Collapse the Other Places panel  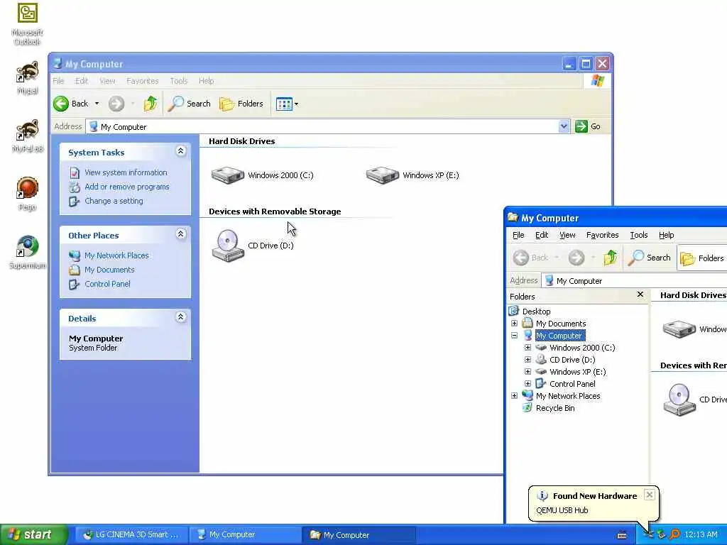(x=180, y=234)
